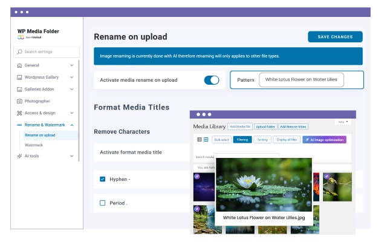Select Rename on upload in sidebar
Viewport: 381px width, 242px height.
click(x=40, y=135)
